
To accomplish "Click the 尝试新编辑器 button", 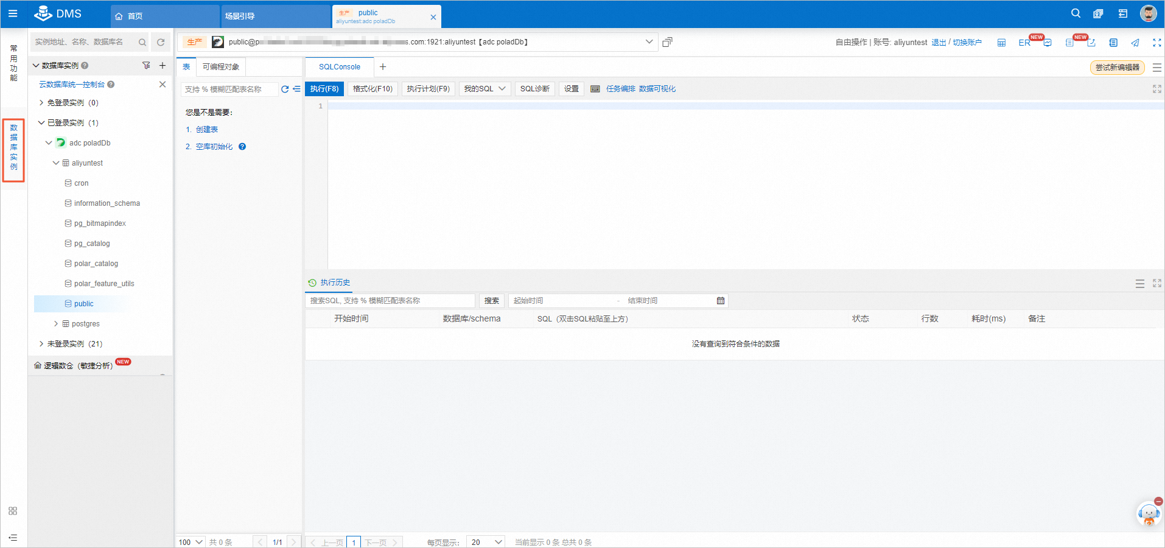I will pos(1118,68).
